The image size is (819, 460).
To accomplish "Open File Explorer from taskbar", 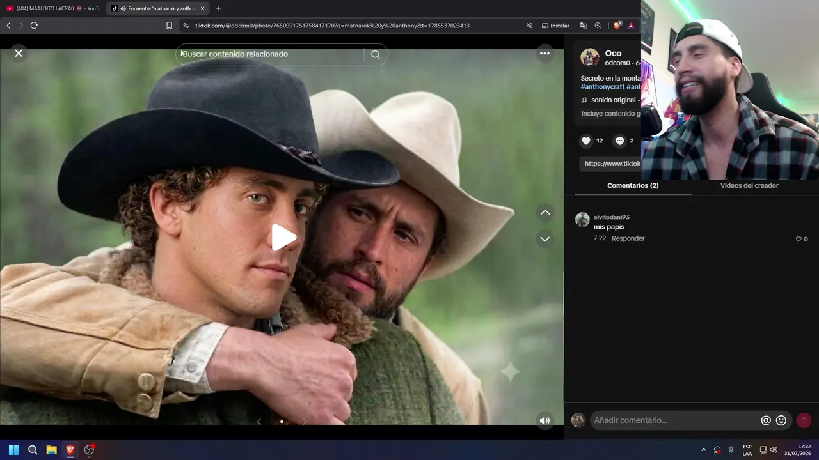I will pos(51,450).
